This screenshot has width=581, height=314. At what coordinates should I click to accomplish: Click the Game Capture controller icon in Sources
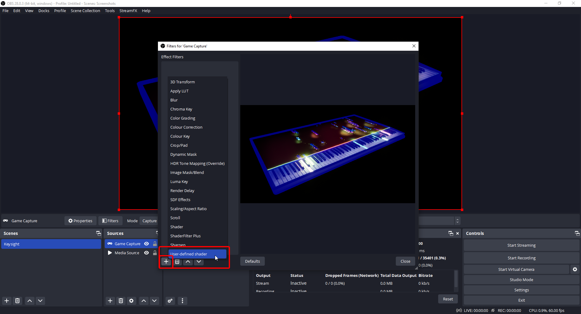pyautogui.click(x=110, y=244)
